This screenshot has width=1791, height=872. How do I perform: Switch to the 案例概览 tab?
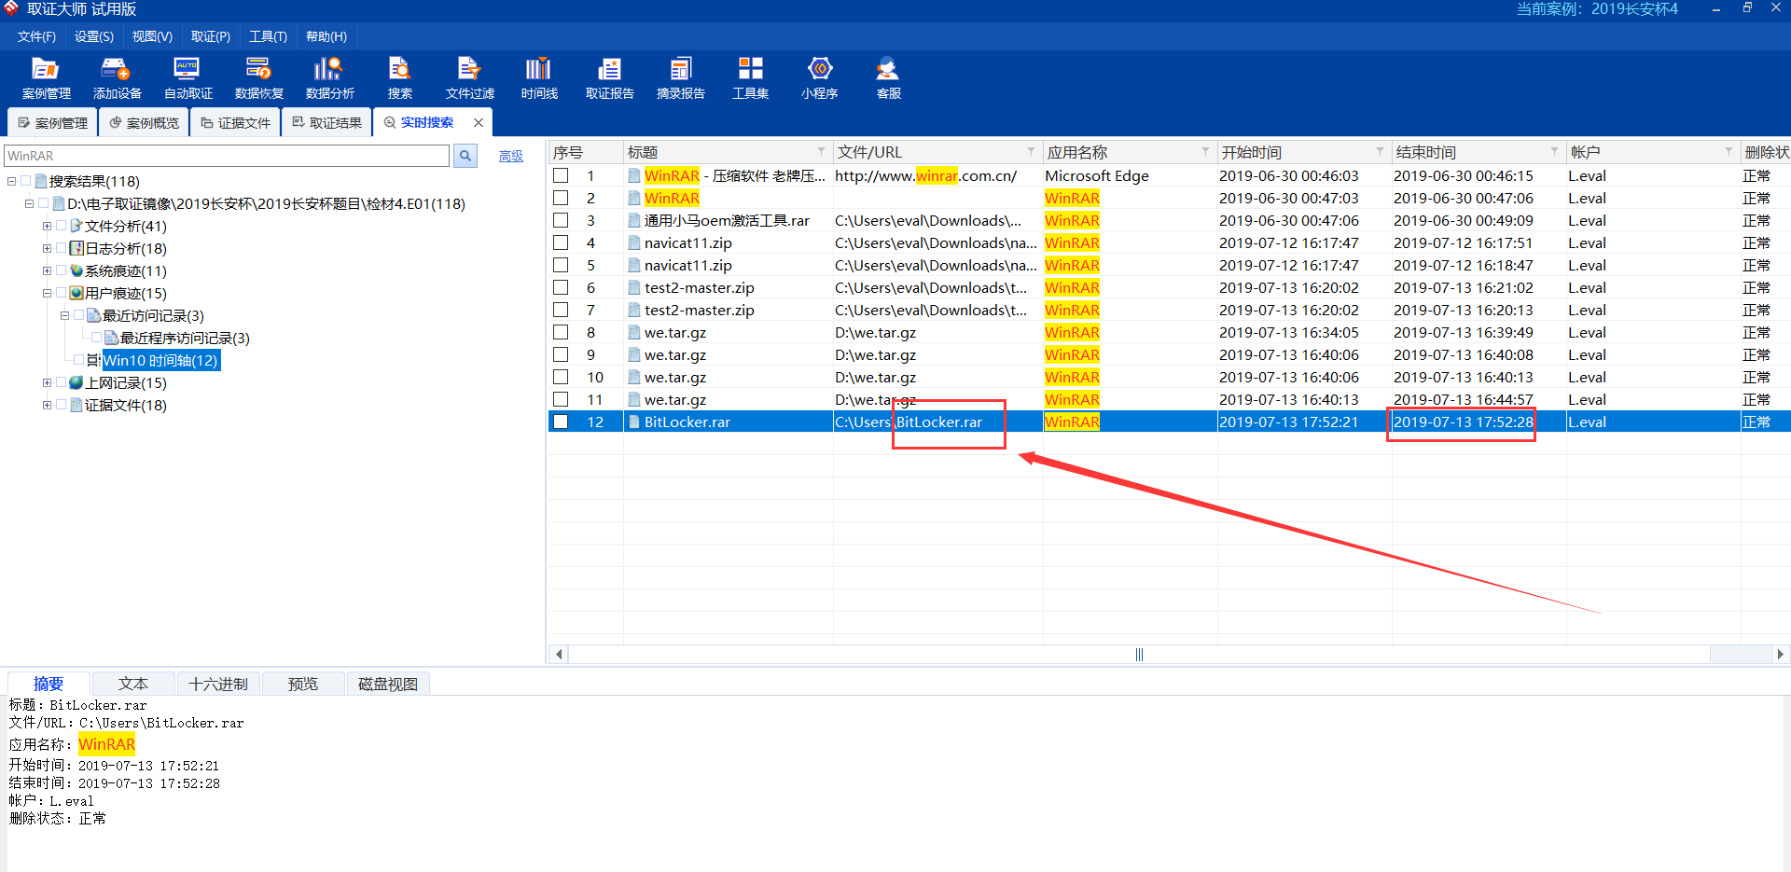point(144,122)
